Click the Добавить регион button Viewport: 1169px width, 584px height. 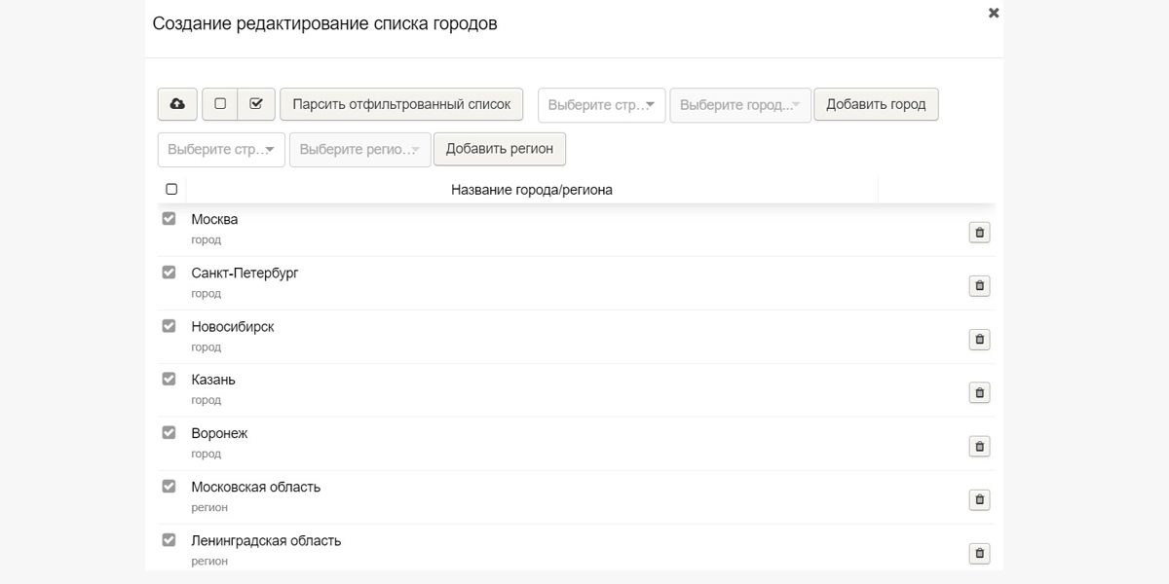tap(500, 149)
